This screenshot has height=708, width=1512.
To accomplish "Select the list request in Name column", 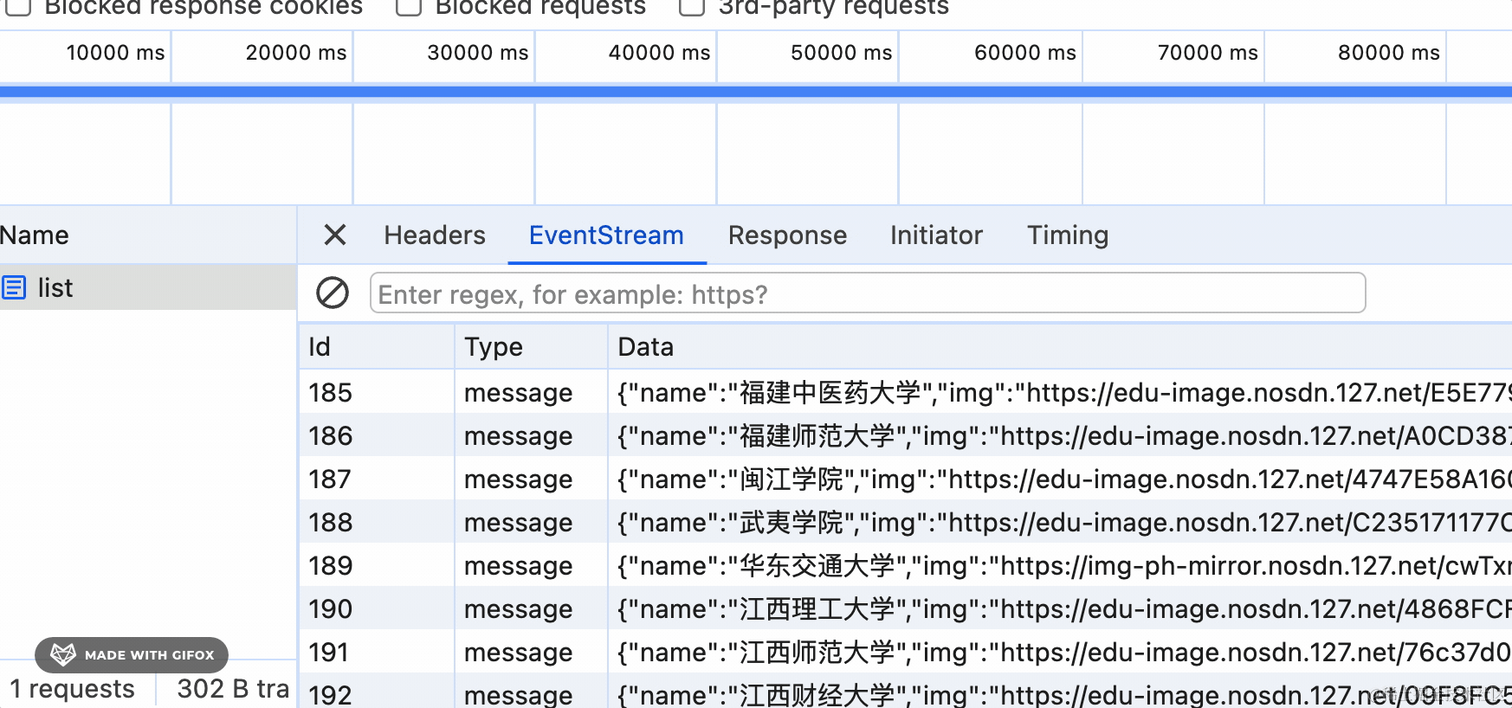I will click(x=55, y=287).
